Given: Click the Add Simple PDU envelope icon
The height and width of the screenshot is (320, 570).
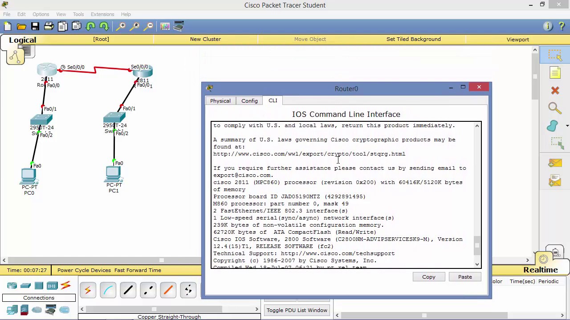Looking at the screenshot, I should click(555, 164).
